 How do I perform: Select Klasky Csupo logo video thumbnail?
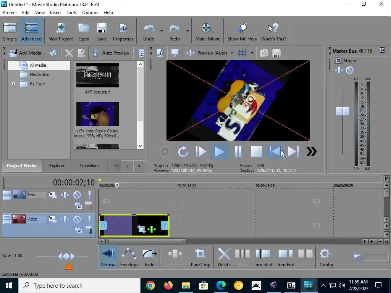coord(97,114)
